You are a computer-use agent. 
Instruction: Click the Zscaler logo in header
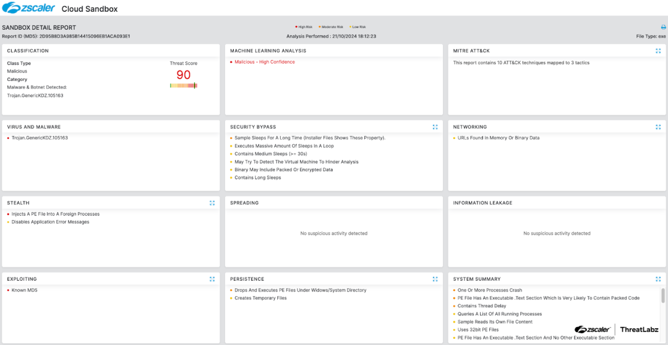click(x=29, y=9)
